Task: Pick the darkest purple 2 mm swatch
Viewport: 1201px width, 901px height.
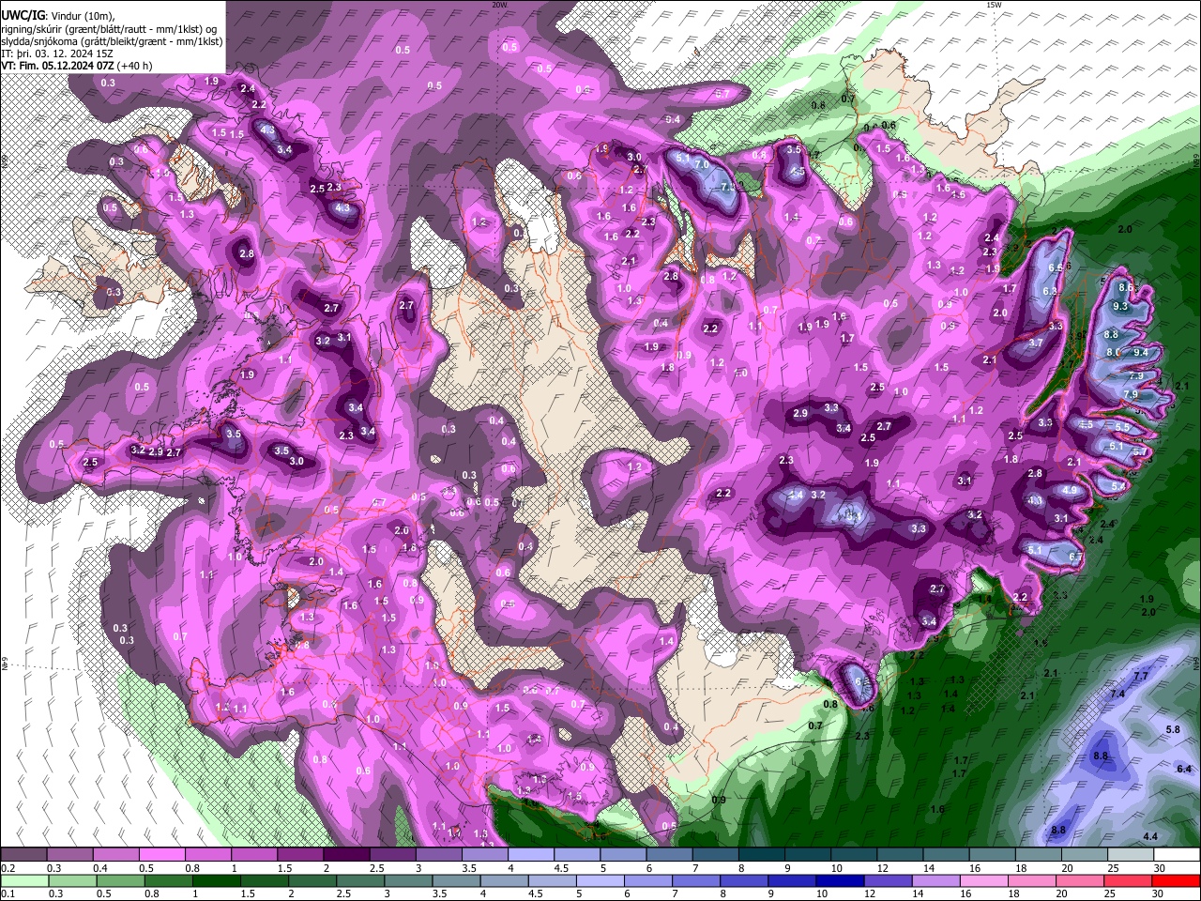Action: (x=346, y=855)
